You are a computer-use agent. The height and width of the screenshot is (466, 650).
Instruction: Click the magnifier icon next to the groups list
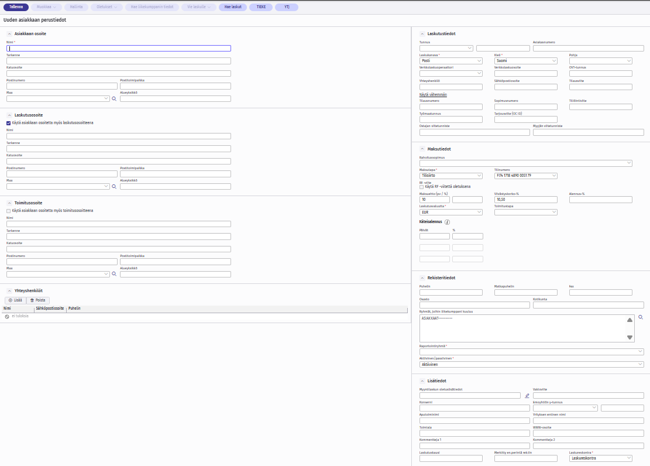[x=641, y=317]
